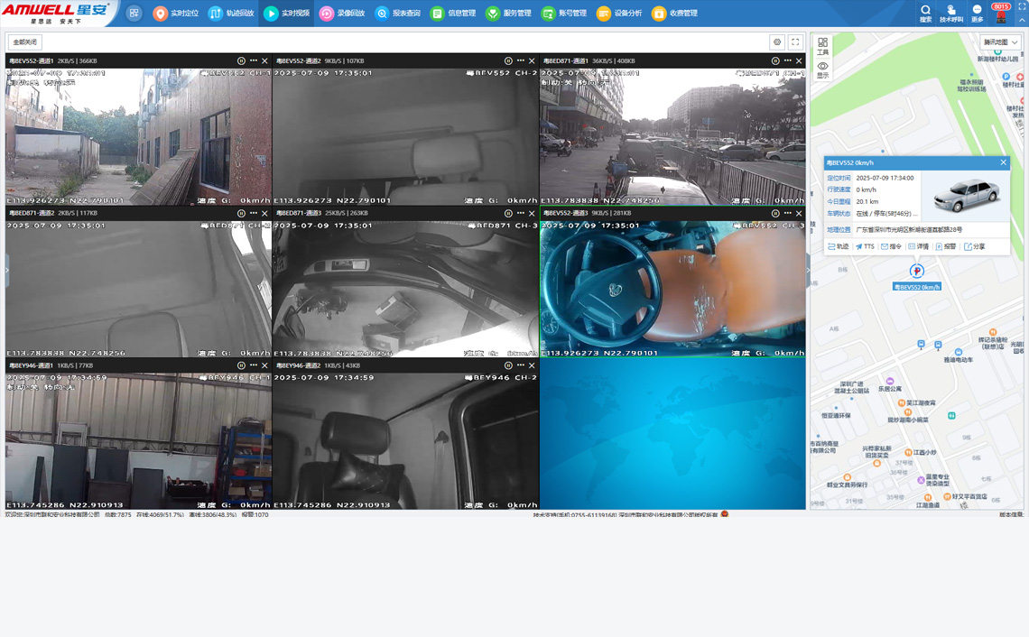The image size is (1029, 637).
Task: Click the 全部关闭 close all button
Action: (x=25, y=42)
